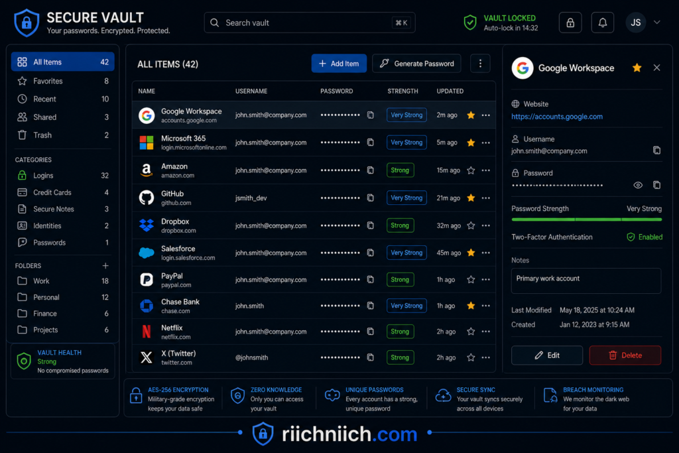Open the Work folder
The image size is (679, 453).
coord(63,281)
